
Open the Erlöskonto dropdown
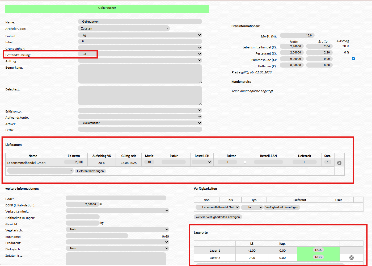pos(140,110)
